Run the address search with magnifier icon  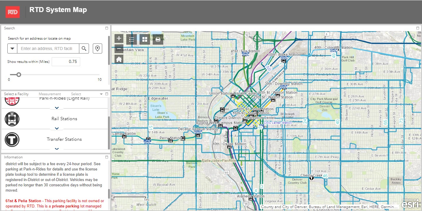(x=84, y=48)
